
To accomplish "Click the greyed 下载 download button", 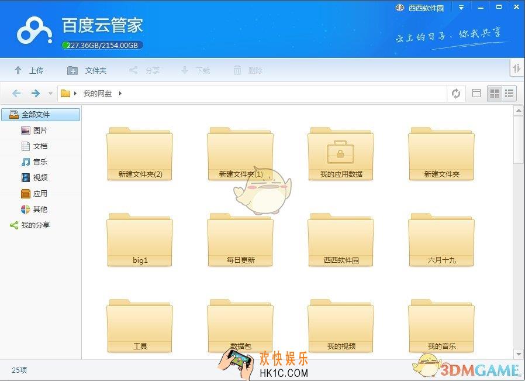I will 195,70.
